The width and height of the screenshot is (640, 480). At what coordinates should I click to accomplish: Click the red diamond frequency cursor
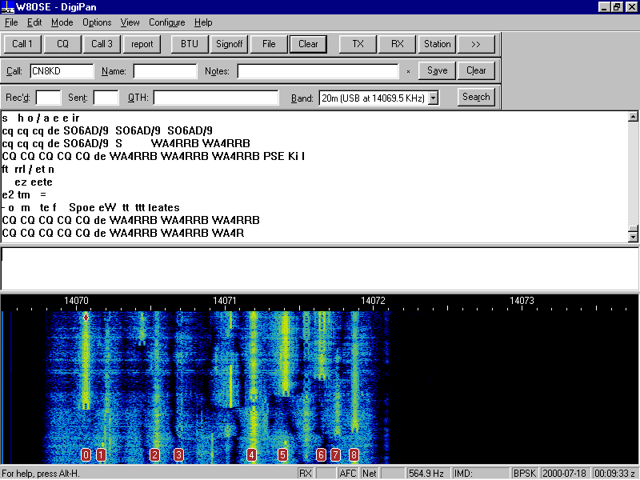pyautogui.click(x=86, y=318)
